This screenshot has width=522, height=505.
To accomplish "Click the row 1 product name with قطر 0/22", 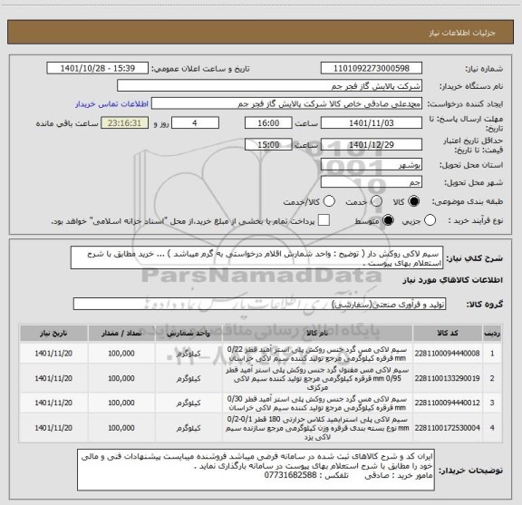I will [317, 354].
